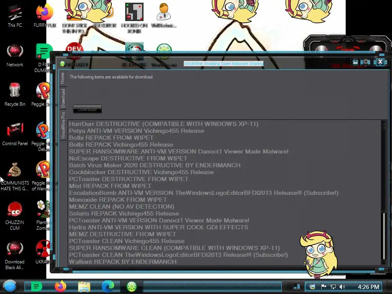Viewport: 392px width, 294px height.
Task: Click the VirusWire title bar caption text
Action: [224, 64]
